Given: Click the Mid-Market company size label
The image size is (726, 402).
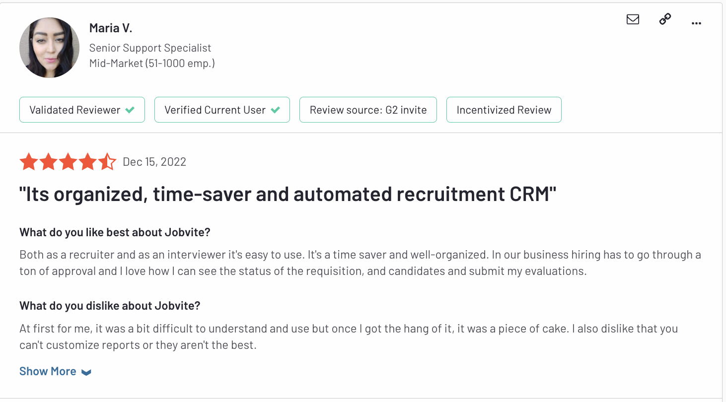Looking at the screenshot, I should [x=152, y=64].
